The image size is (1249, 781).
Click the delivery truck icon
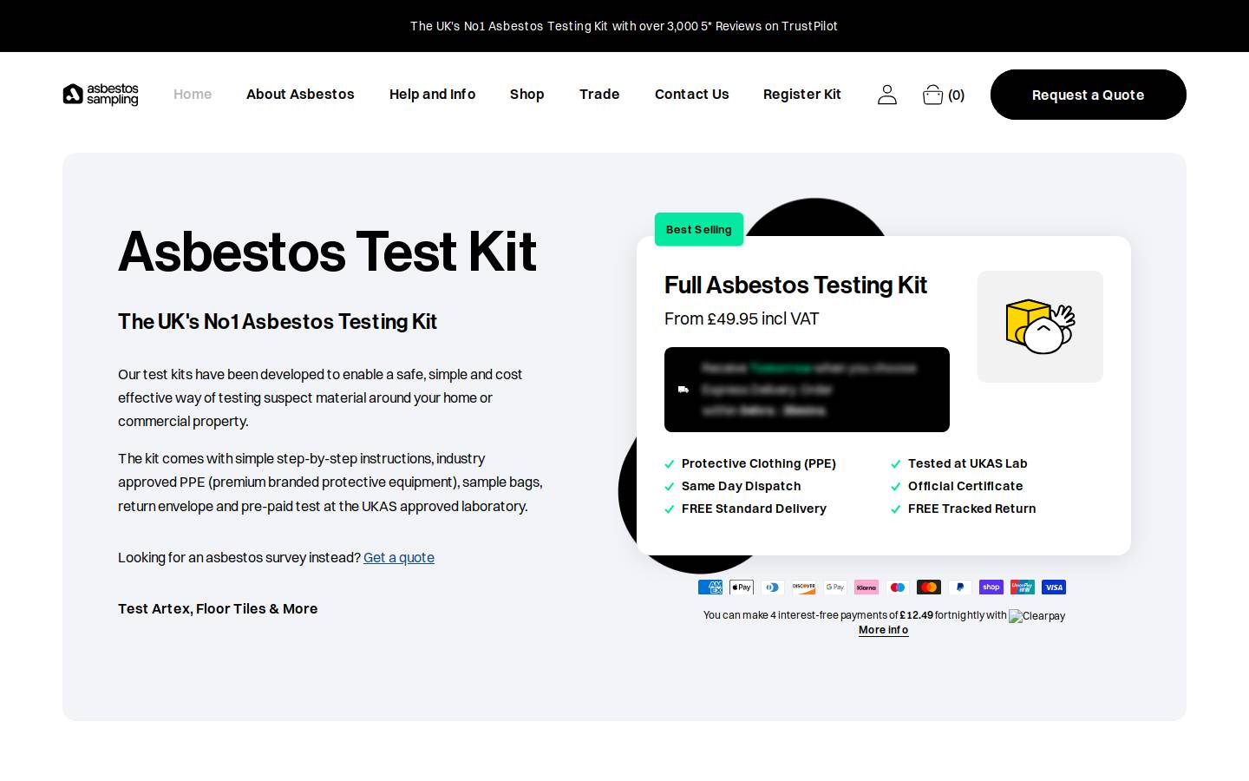click(683, 390)
